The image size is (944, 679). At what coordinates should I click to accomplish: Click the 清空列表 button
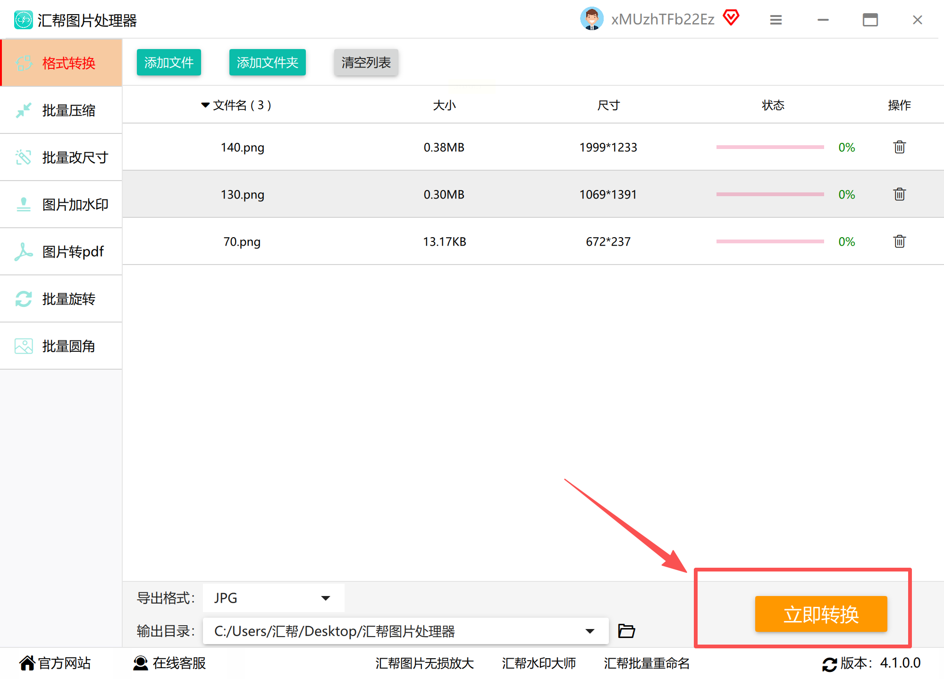[366, 62]
